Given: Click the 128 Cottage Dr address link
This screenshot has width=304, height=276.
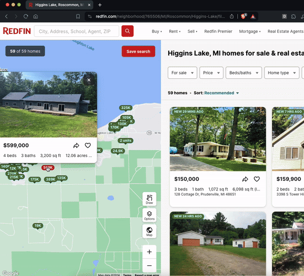Looking at the screenshot, I should [205, 194].
